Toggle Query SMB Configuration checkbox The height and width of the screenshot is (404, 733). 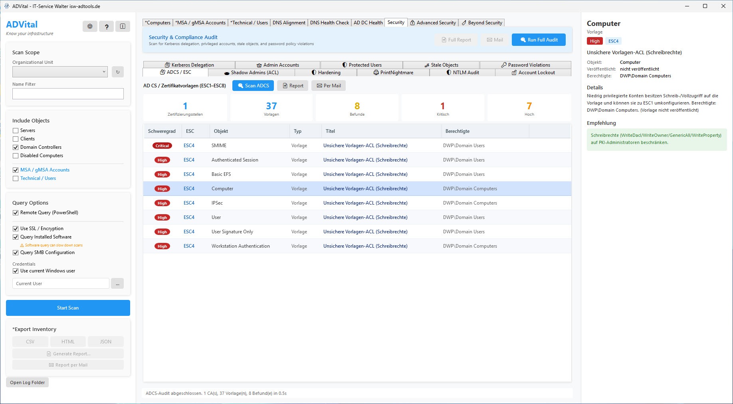pyautogui.click(x=16, y=252)
